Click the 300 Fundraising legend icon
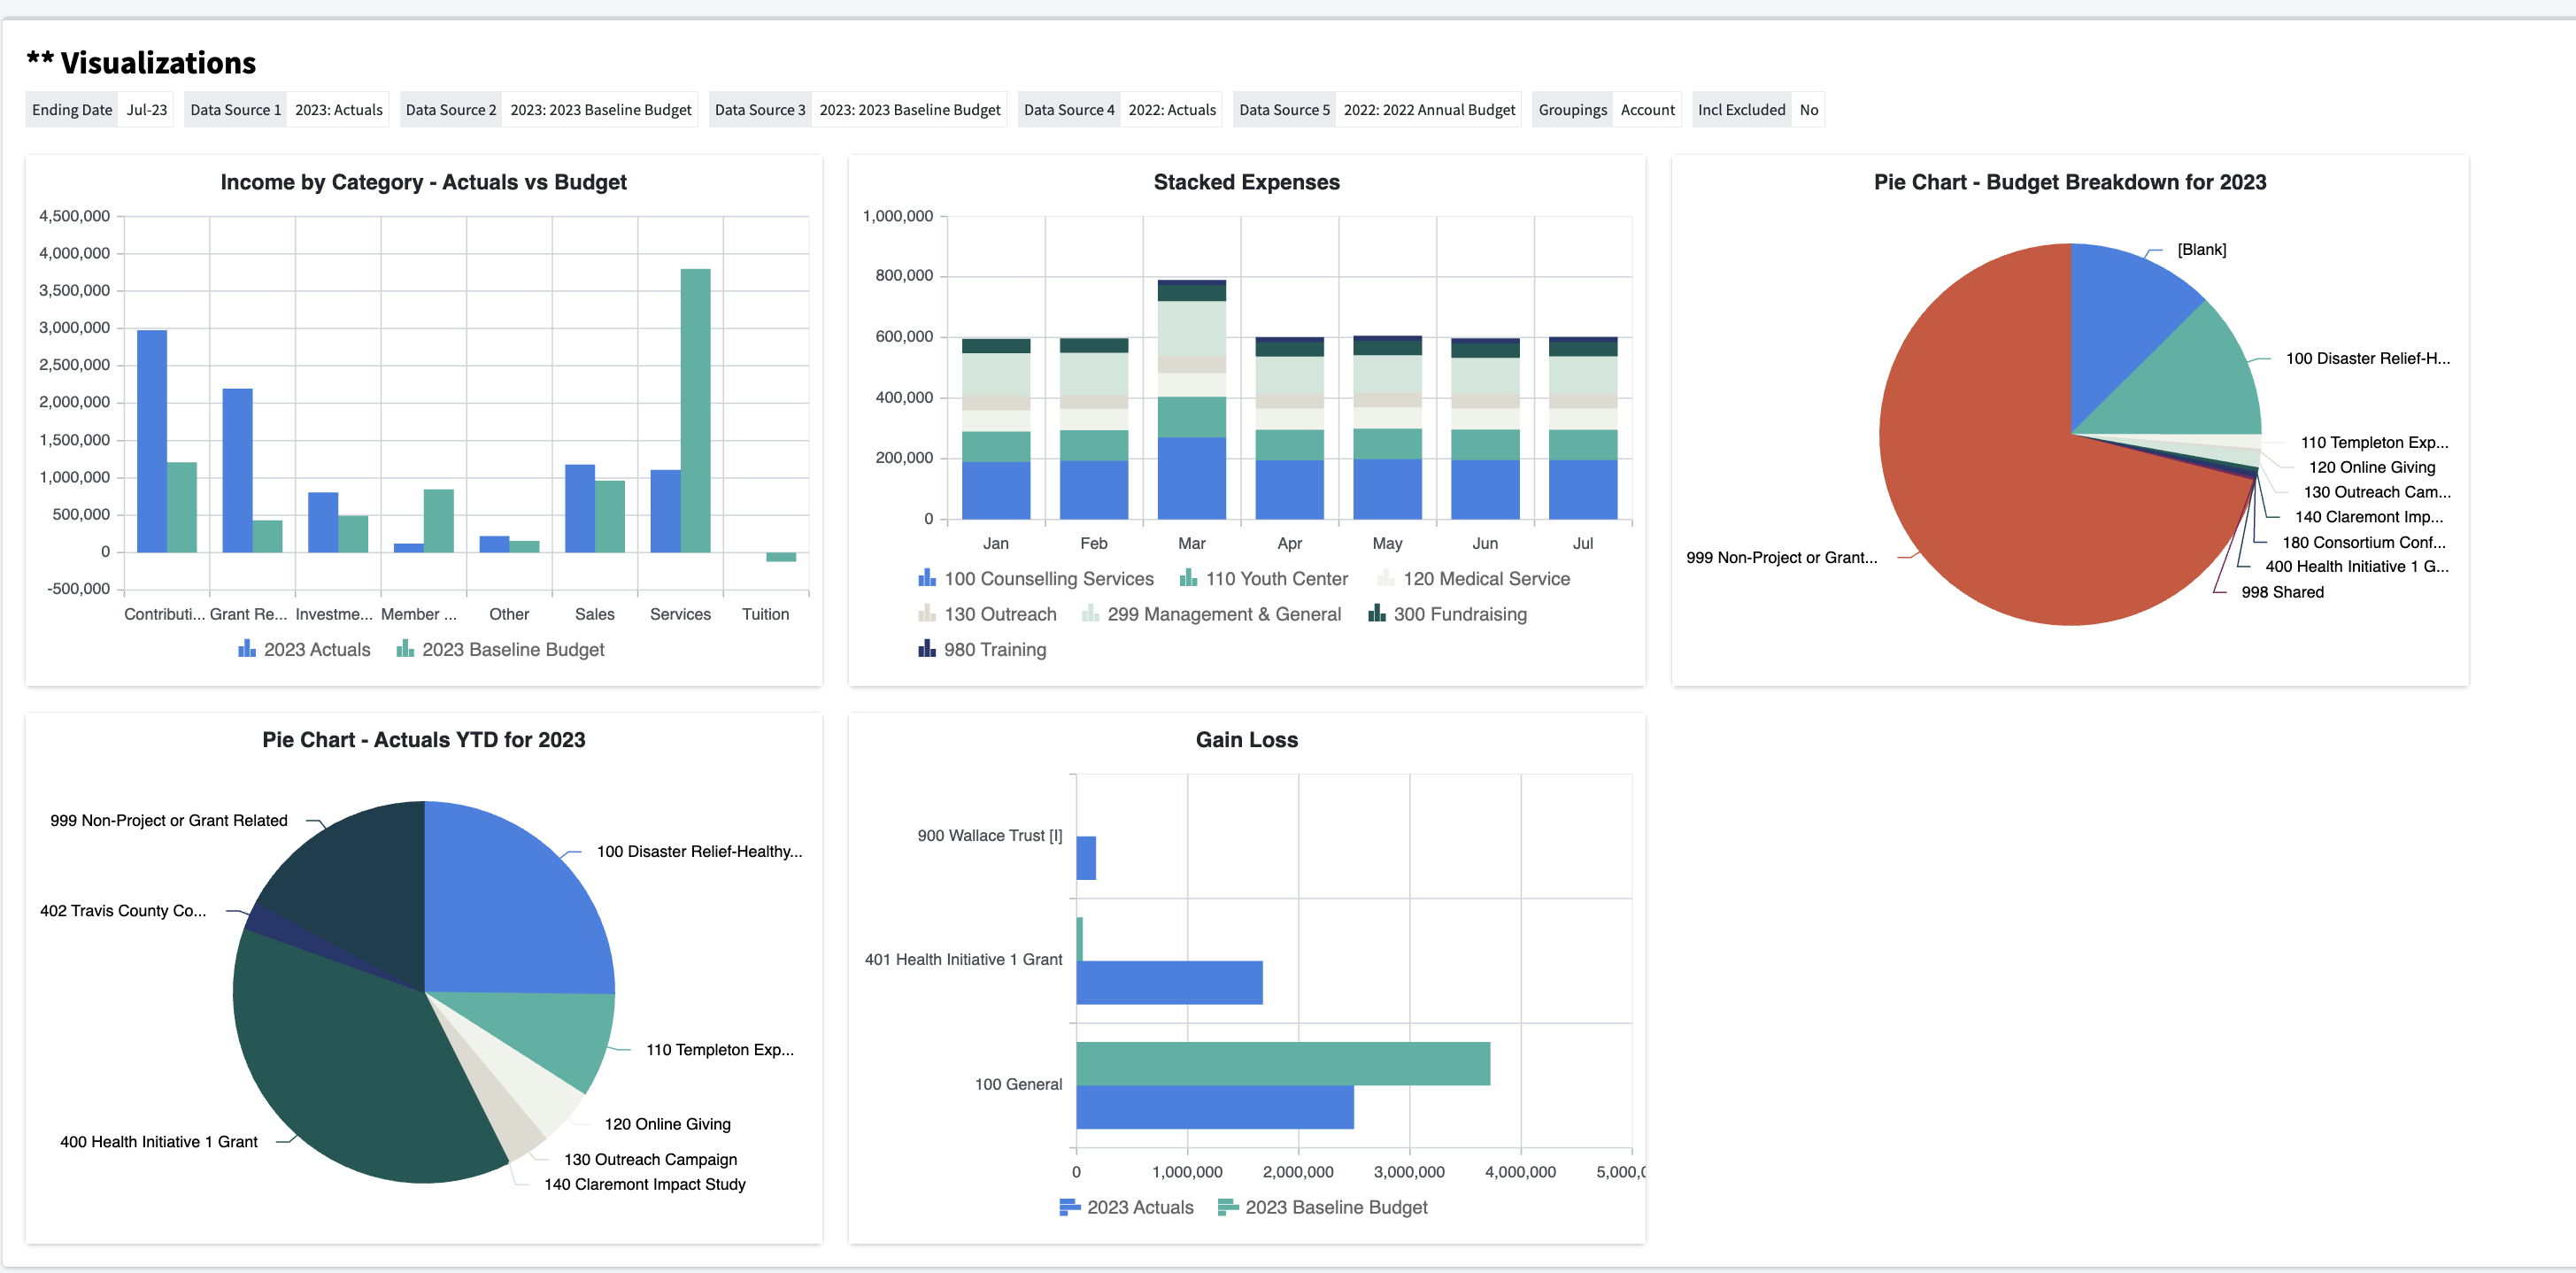Image resolution: width=2576 pixels, height=1273 pixels. point(1377,614)
